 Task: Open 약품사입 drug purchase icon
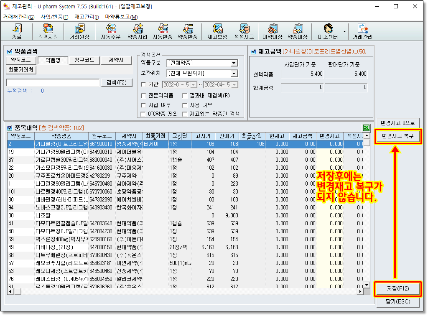137,32
